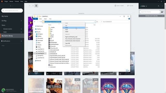This screenshot has height=93, width=166.
Task: Open View menu in Origin menu bar
Action: pyautogui.click(x=22, y=2)
